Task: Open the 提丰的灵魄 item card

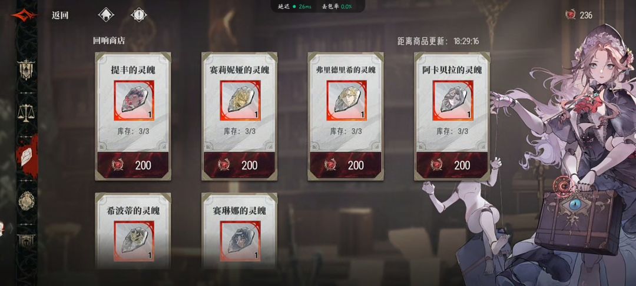Action: [133, 117]
